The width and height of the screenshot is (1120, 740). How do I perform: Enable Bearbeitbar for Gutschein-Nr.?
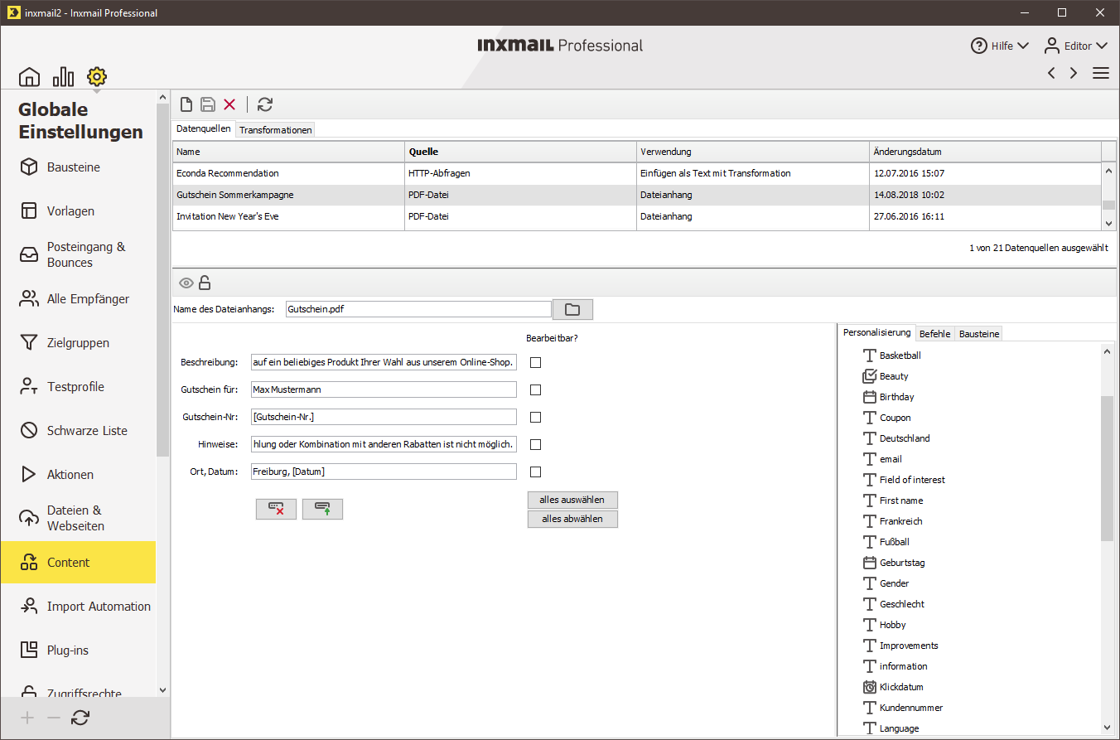tap(536, 417)
